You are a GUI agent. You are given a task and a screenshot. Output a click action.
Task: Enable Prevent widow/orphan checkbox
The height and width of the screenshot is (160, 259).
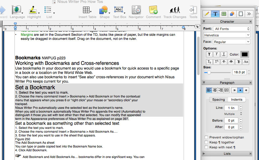(x=206, y=137)
